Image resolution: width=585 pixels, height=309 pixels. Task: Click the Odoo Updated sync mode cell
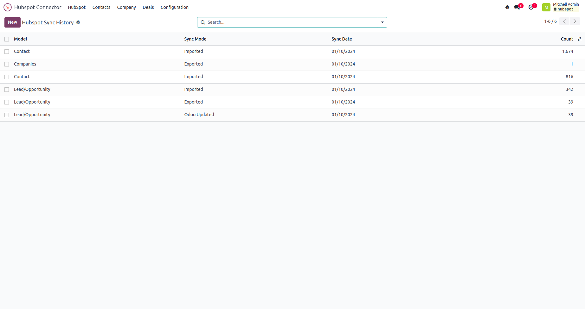(199, 115)
